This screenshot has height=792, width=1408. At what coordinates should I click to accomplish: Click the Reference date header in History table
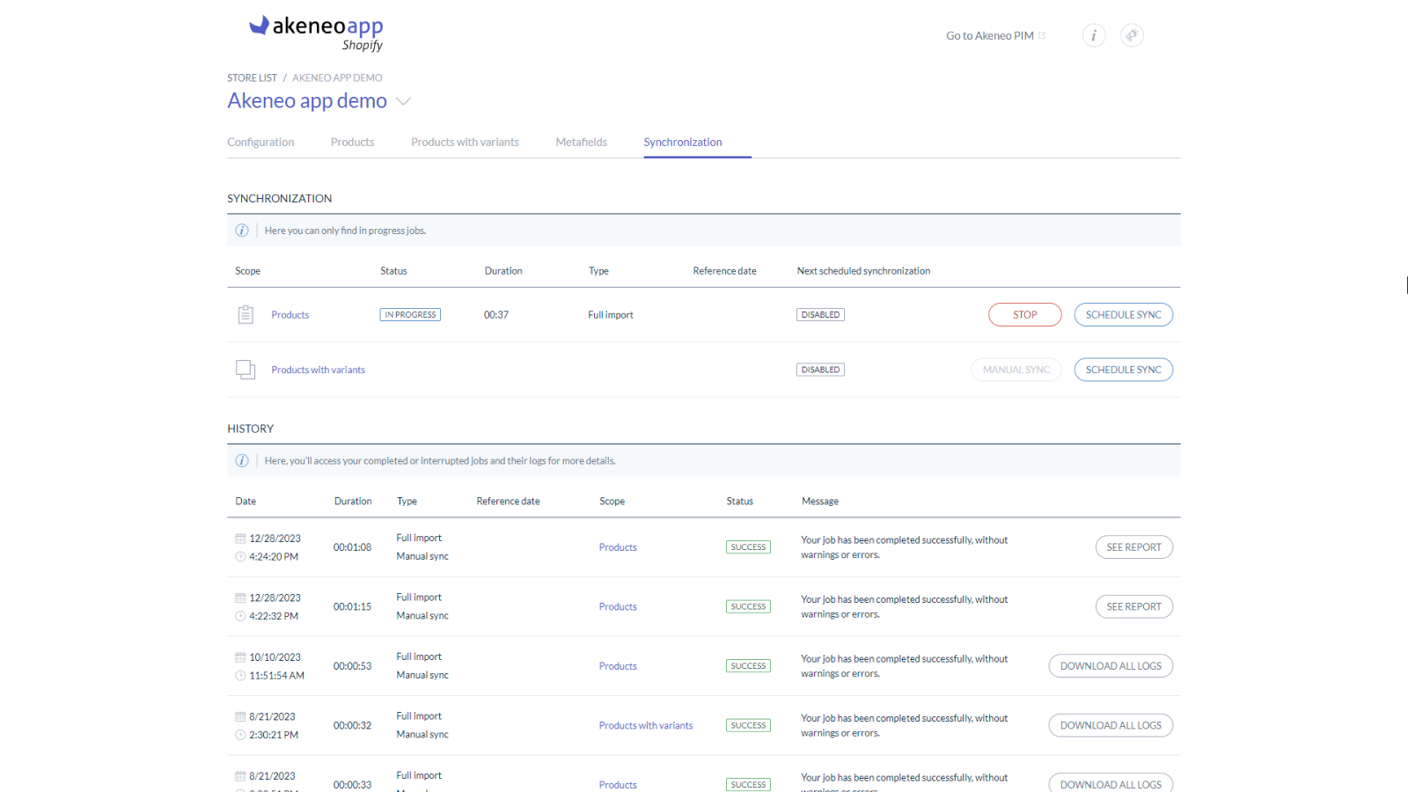[508, 502]
